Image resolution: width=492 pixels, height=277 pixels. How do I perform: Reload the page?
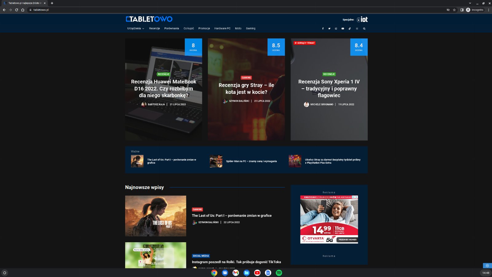[17, 10]
